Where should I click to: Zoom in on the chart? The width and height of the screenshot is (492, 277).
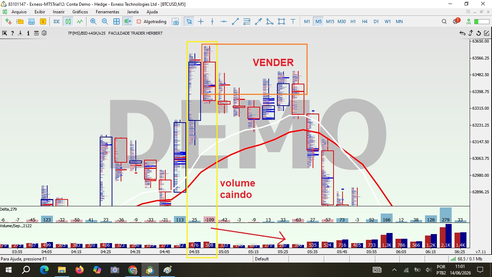tap(93, 22)
